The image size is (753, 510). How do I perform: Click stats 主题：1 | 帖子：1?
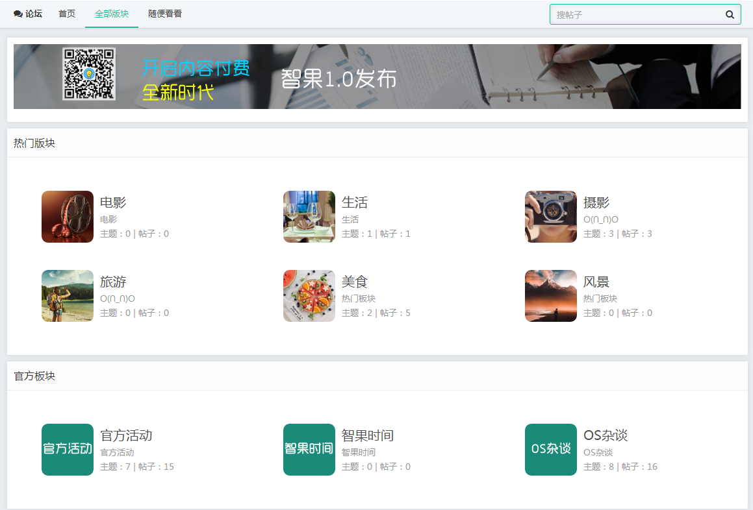click(376, 234)
